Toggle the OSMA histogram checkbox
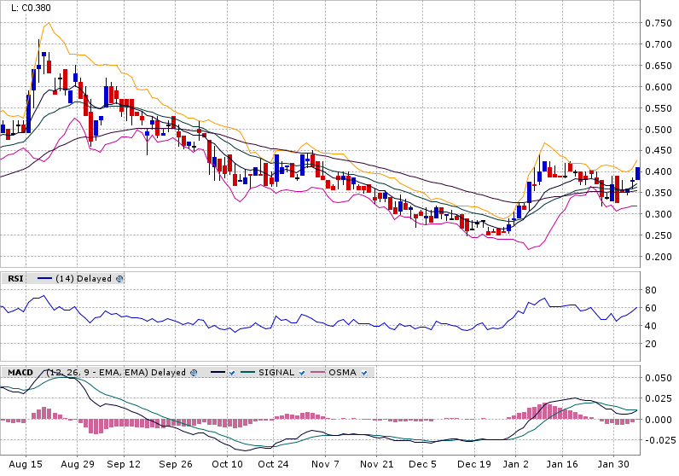 (x=365, y=372)
